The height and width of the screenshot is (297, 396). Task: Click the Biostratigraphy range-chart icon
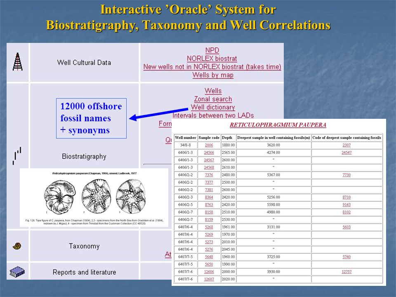(x=17, y=156)
